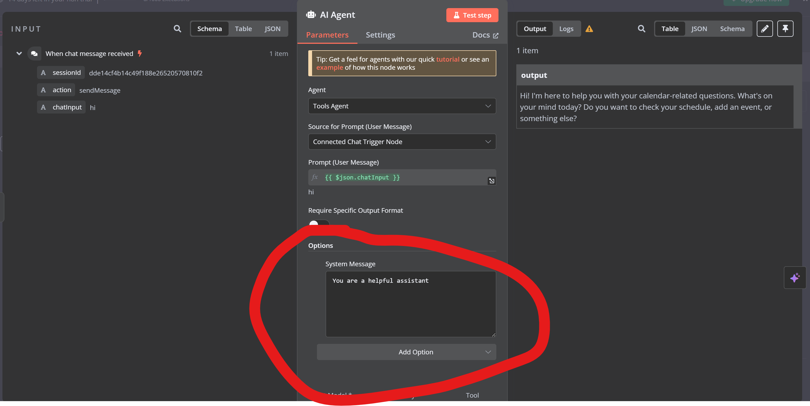810x406 pixels.
Task: Pin the output data with pin icon
Action: (785, 29)
